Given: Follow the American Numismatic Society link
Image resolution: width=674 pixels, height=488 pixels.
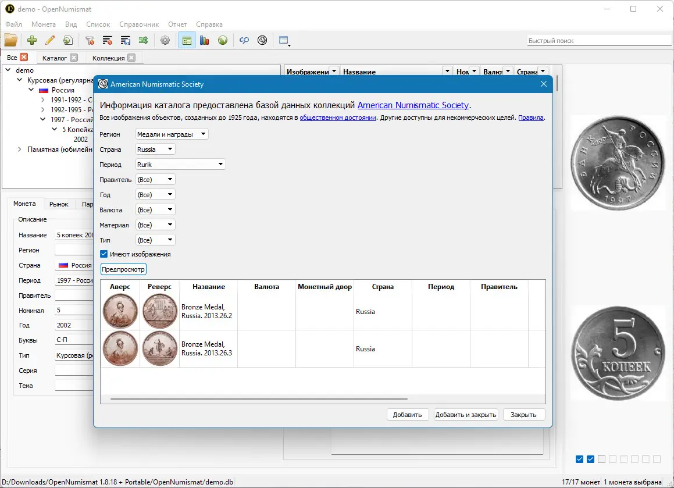Looking at the screenshot, I should (x=413, y=105).
